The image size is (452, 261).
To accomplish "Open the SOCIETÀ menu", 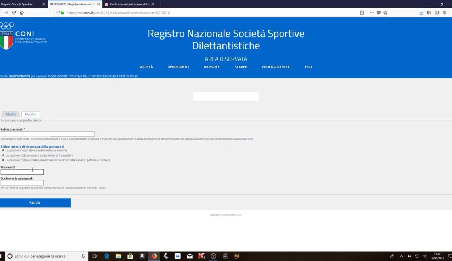I will click(146, 67).
